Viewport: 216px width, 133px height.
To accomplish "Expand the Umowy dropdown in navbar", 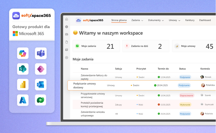I will pos(175,20).
